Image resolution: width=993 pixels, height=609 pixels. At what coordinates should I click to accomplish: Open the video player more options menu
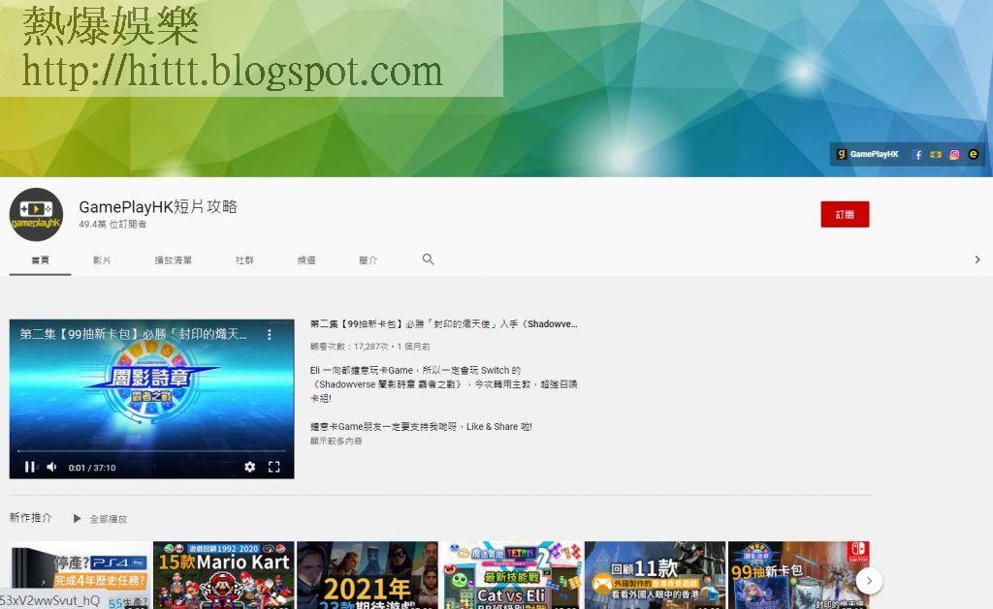pyautogui.click(x=270, y=334)
